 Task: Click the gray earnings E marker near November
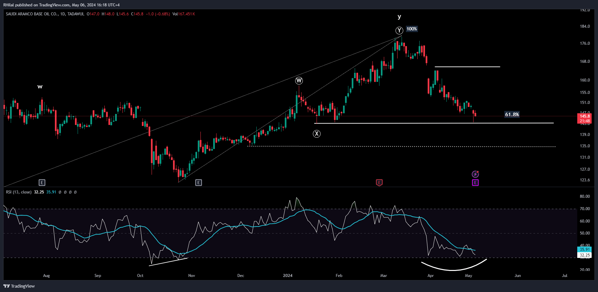coord(198,182)
